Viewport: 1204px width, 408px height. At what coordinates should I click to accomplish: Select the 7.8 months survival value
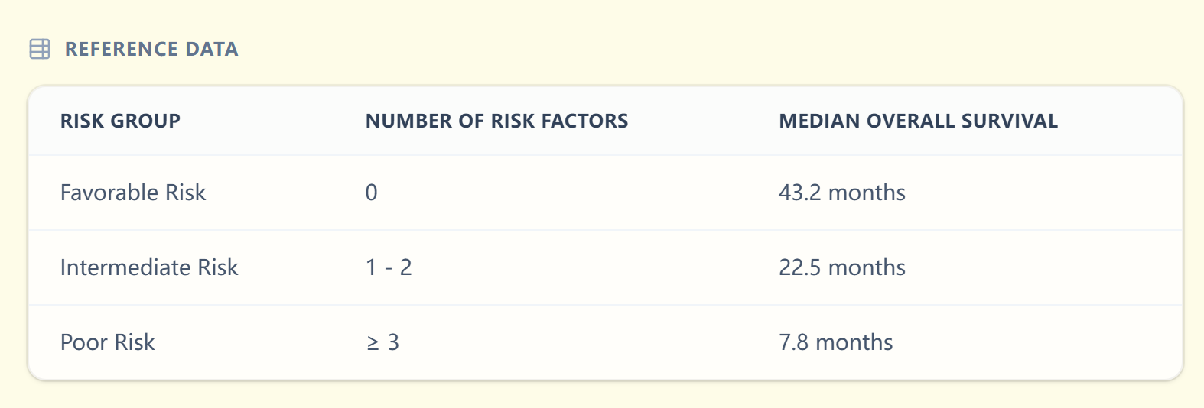pyautogui.click(x=835, y=342)
